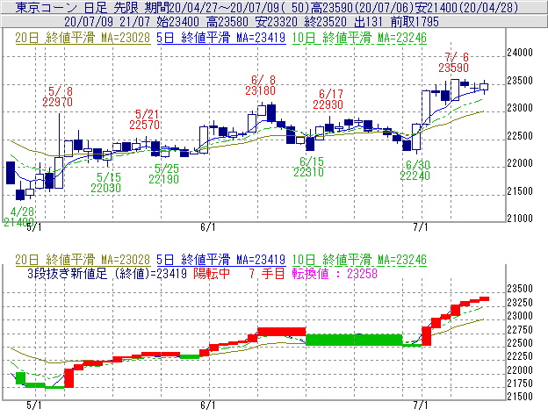The image size is (548, 416).
Task: Click the 6/30 22240 low label
Action: click(x=415, y=170)
